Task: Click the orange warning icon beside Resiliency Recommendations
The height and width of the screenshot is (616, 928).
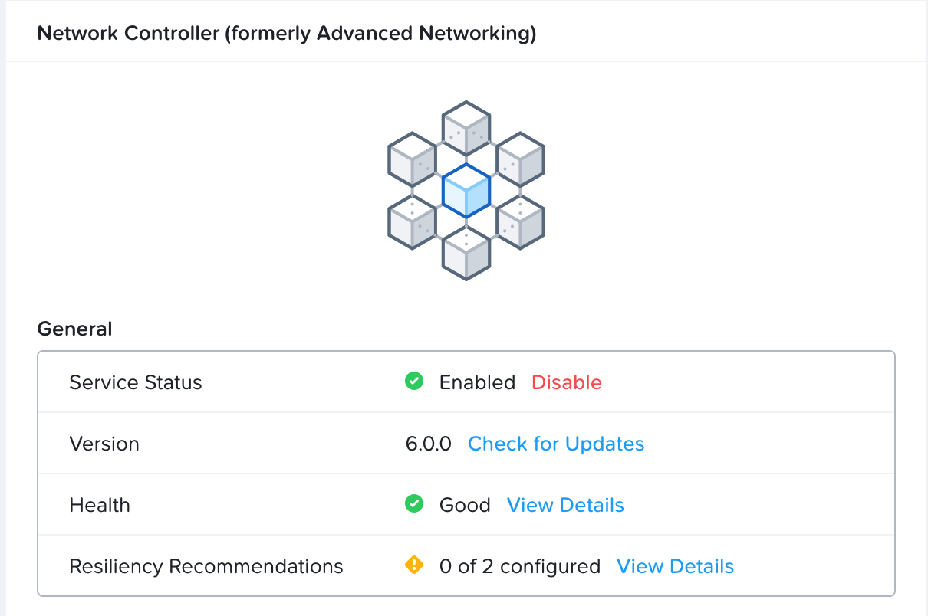Action: tap(414, 565)
